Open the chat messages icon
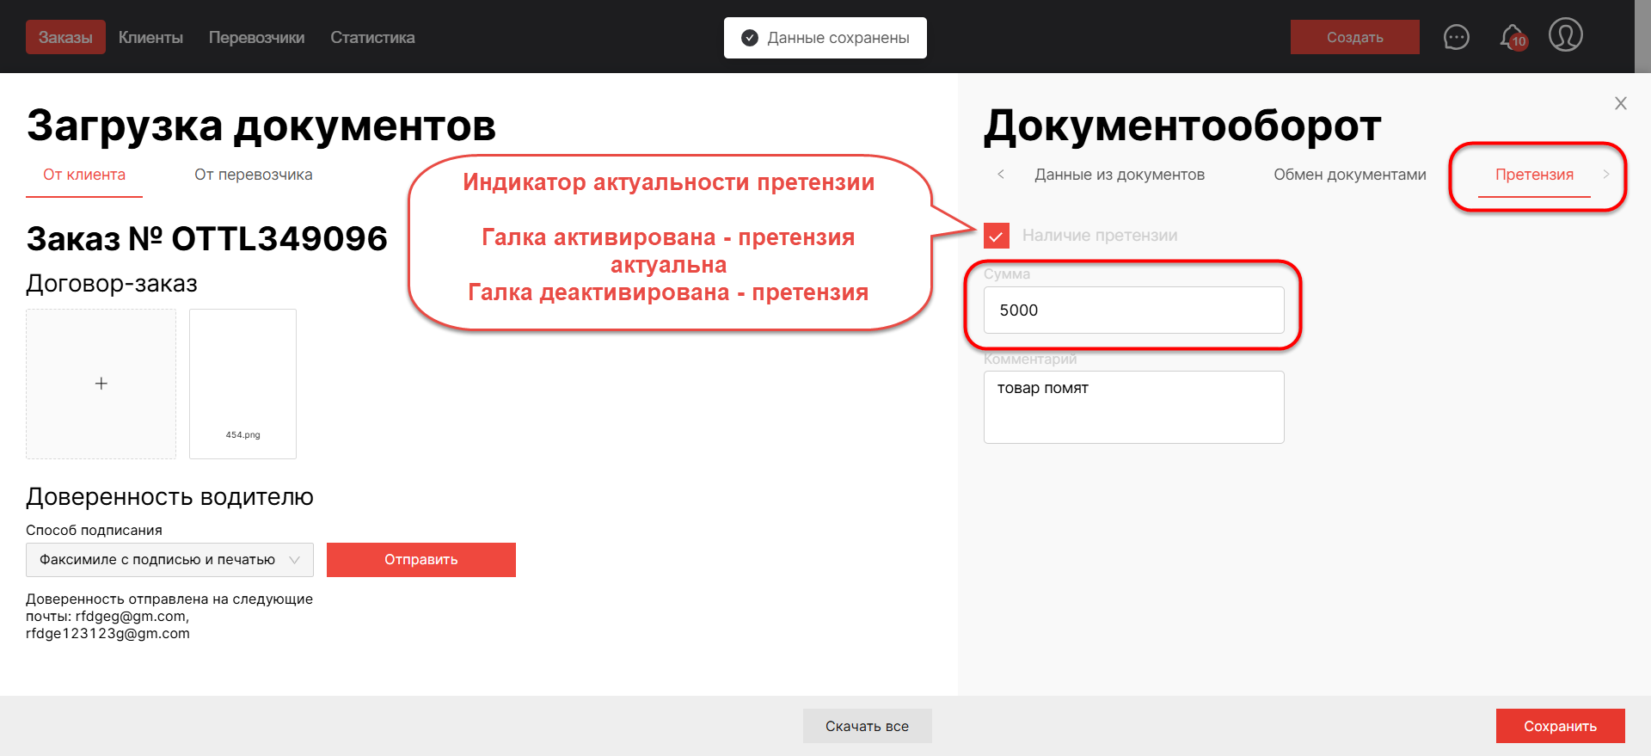 tap(1456, 37)
